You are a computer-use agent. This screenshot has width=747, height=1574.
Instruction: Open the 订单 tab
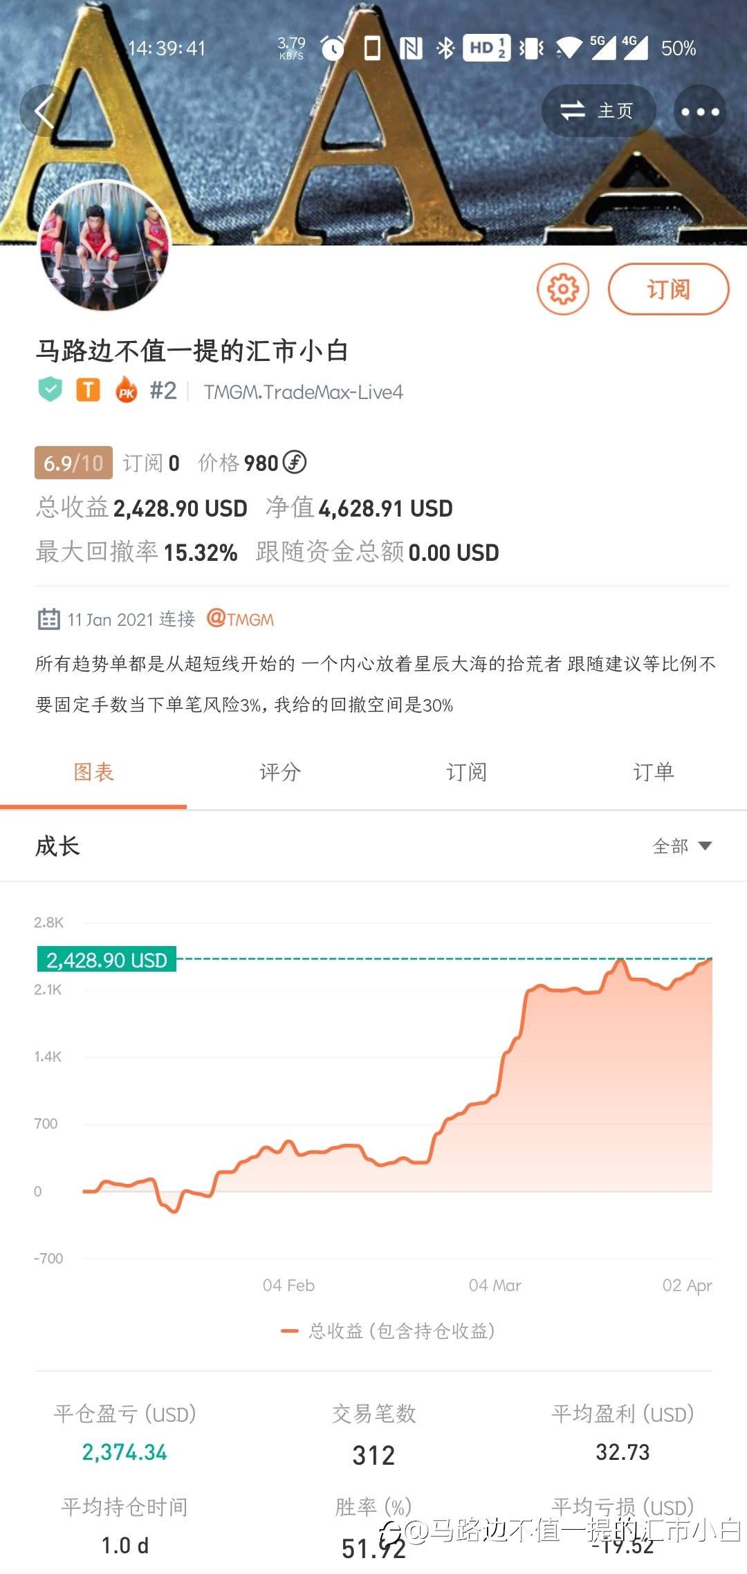click(x=654, y=772)
